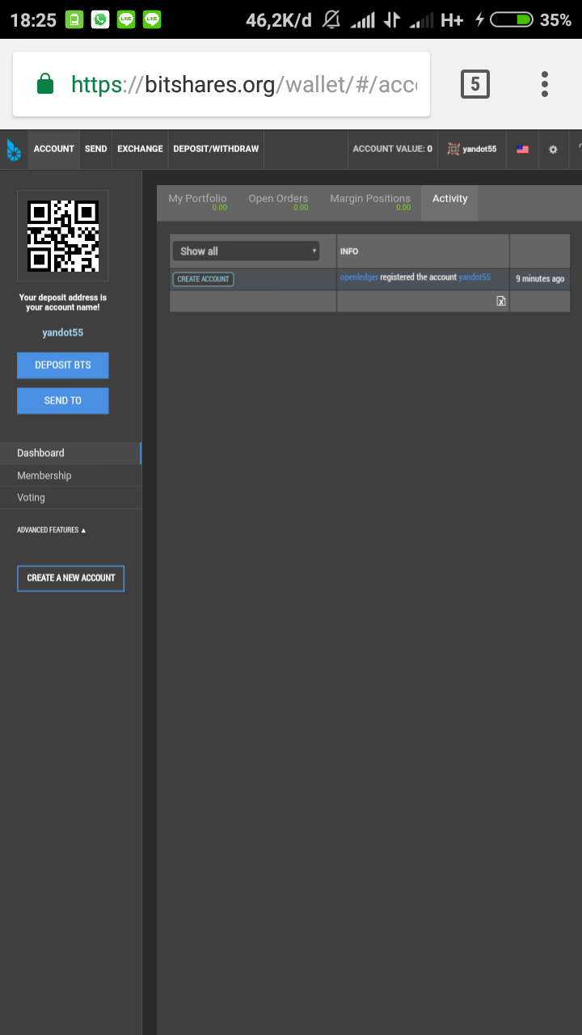The image size is (582, 1035).
Task: Tap the green padlock security icon
Action: pyautogui.click(x=45, y=83)
